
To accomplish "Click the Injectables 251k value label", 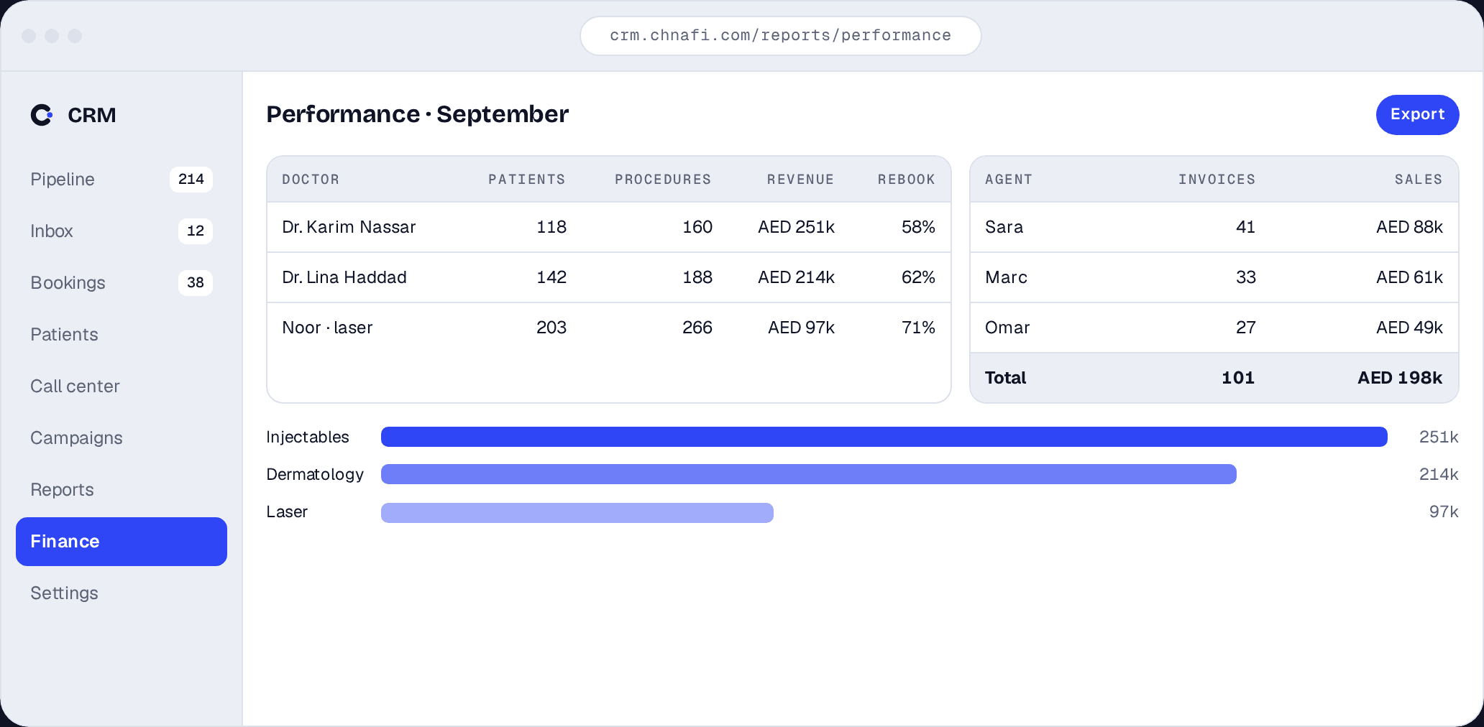I will pos(1438,437).
